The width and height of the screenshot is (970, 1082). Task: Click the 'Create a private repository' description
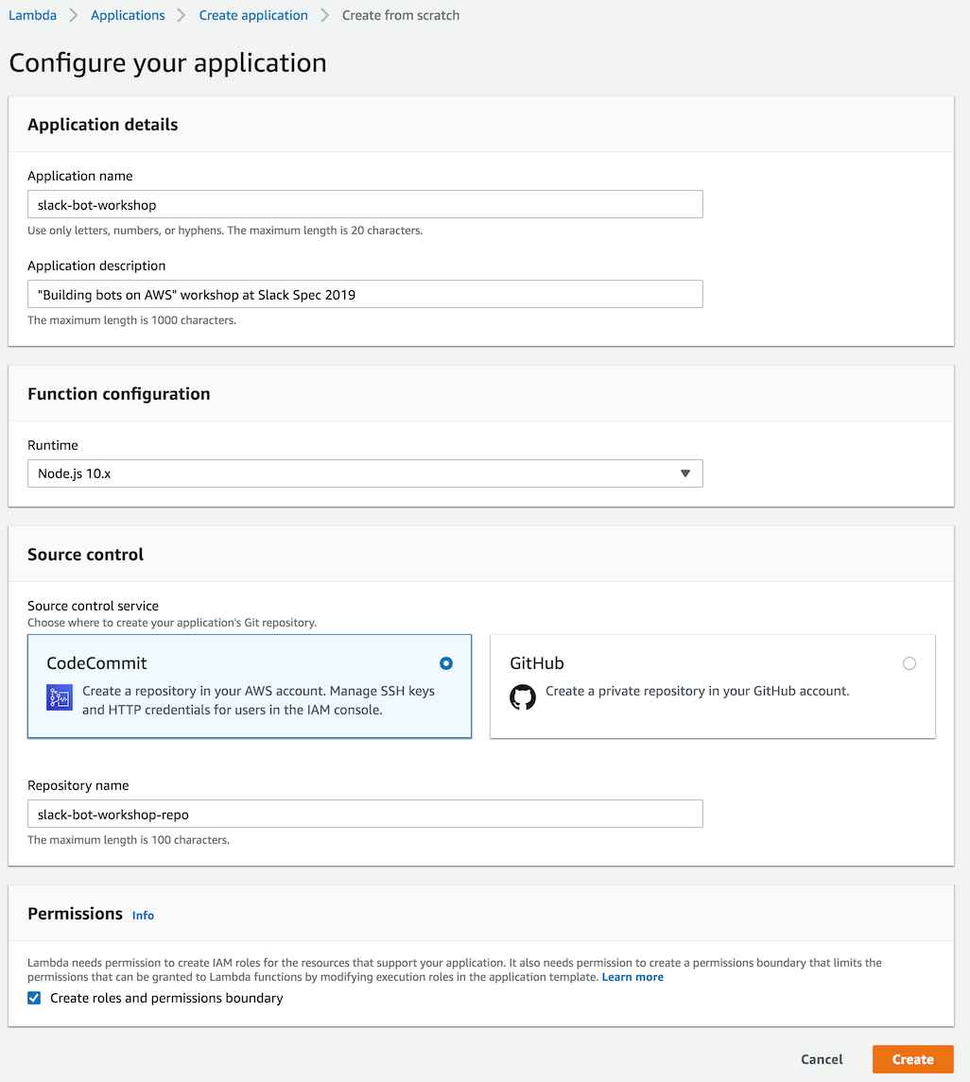point(698,691)
